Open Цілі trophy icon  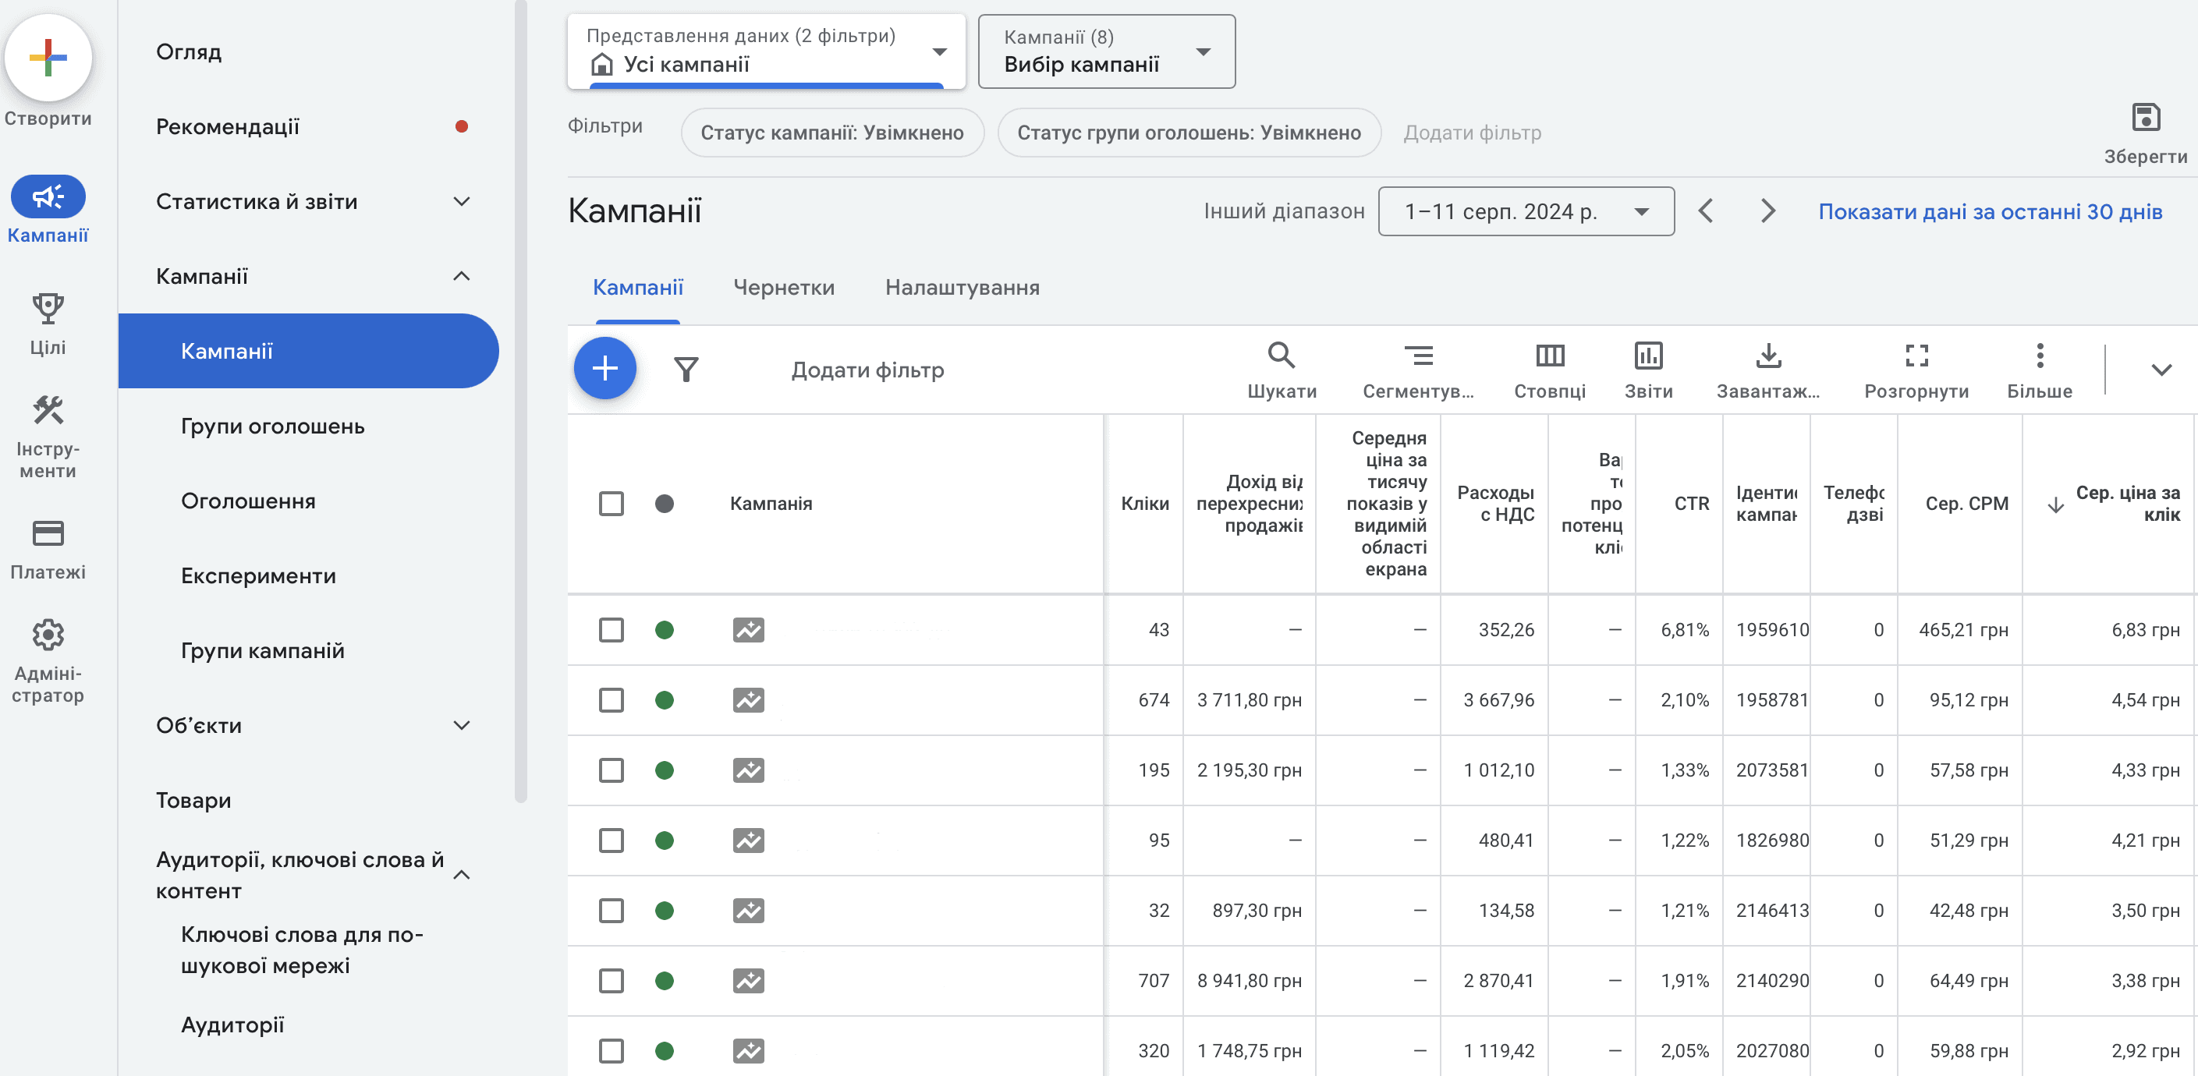(x=48, y=308)
